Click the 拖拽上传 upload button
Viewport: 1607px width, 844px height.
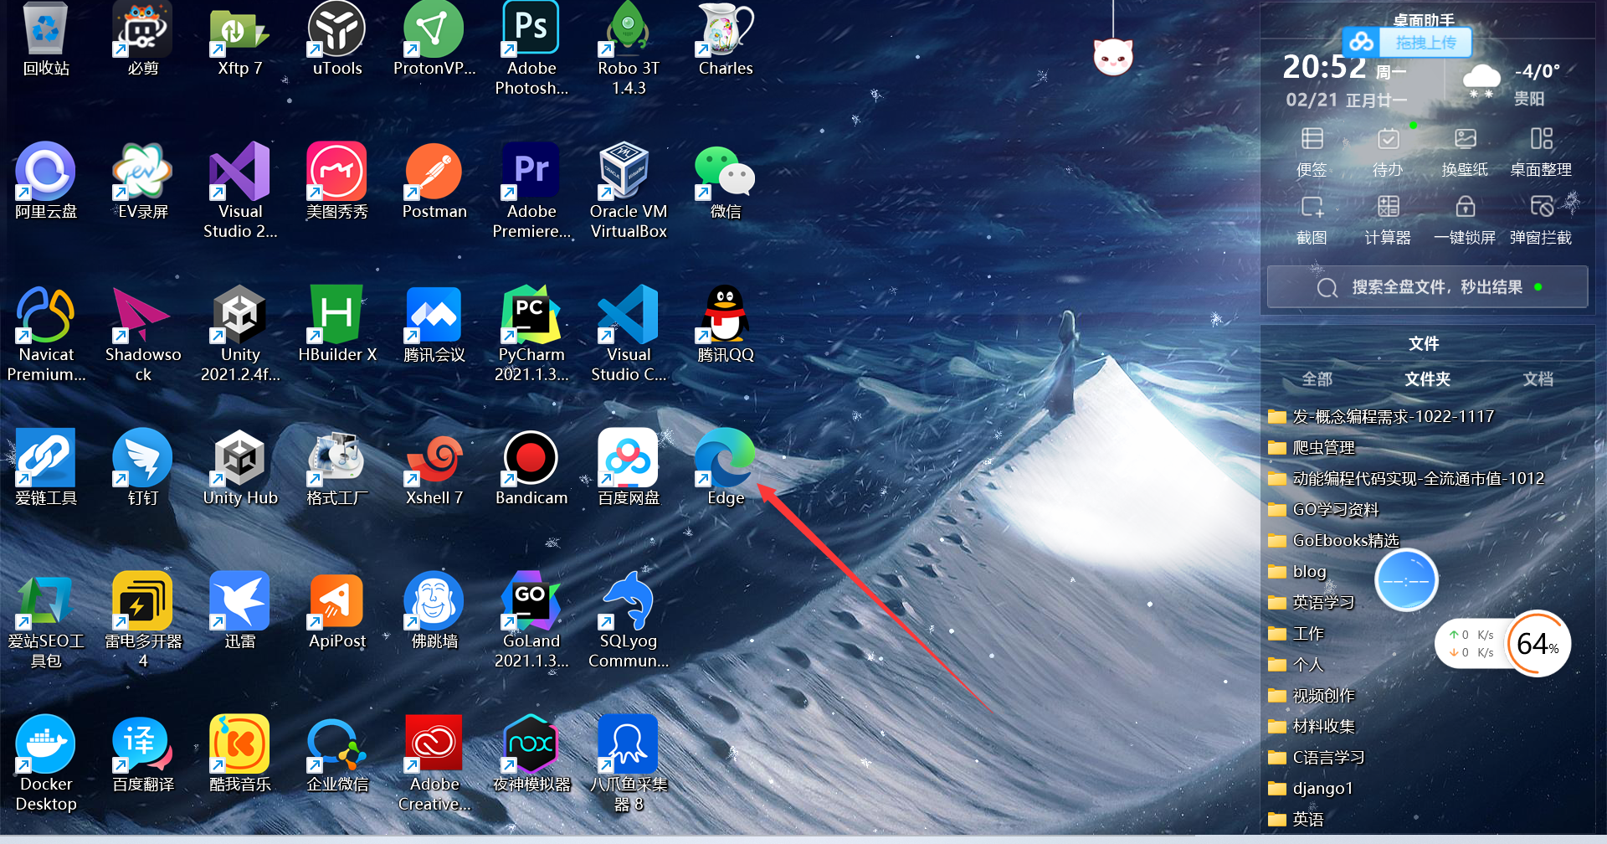click(x=1425, y=42)
